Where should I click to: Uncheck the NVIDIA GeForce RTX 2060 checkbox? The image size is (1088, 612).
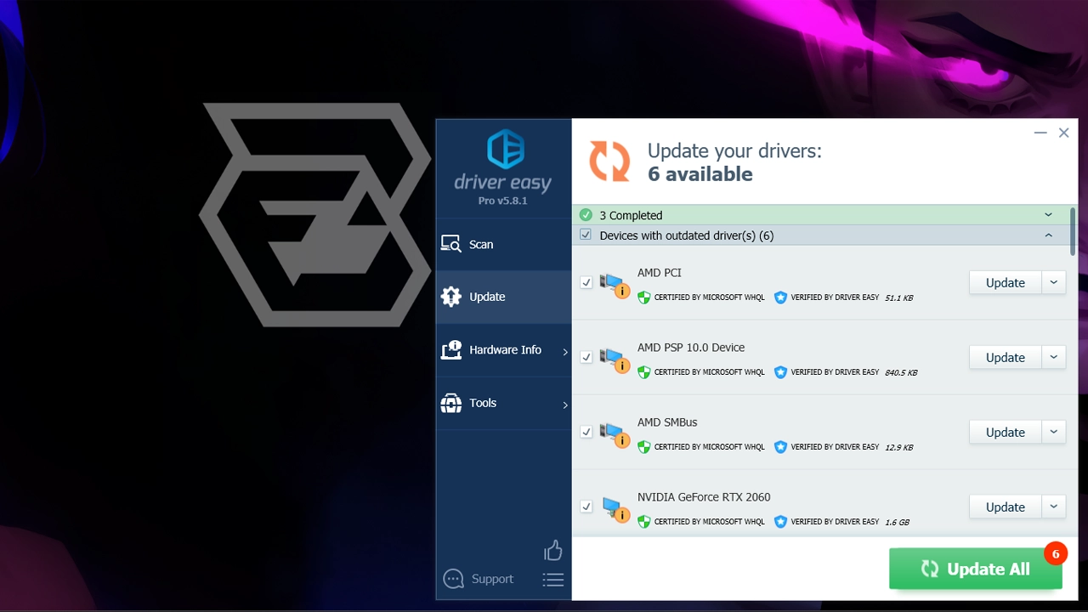[x=586, y=507]
